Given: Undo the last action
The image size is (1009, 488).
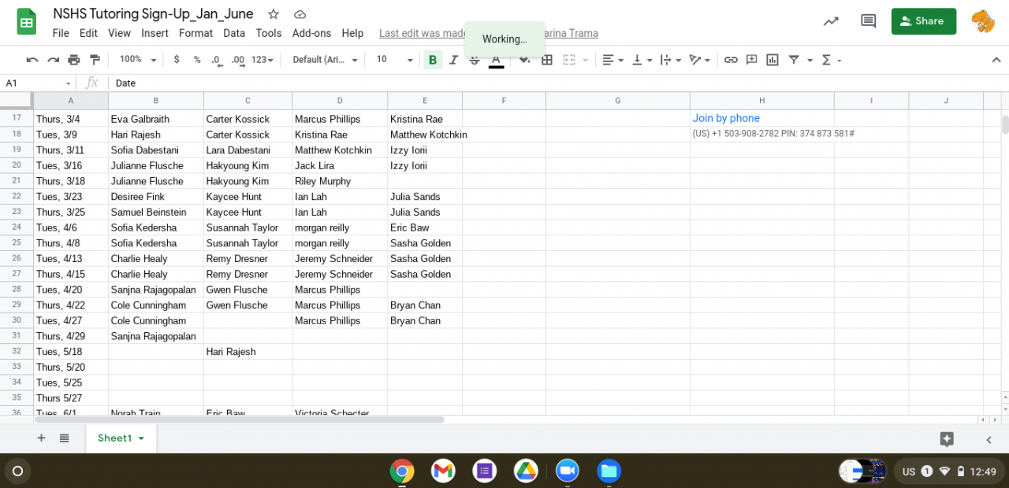Looking at the screenshot, I should click(x=32, y=60).
